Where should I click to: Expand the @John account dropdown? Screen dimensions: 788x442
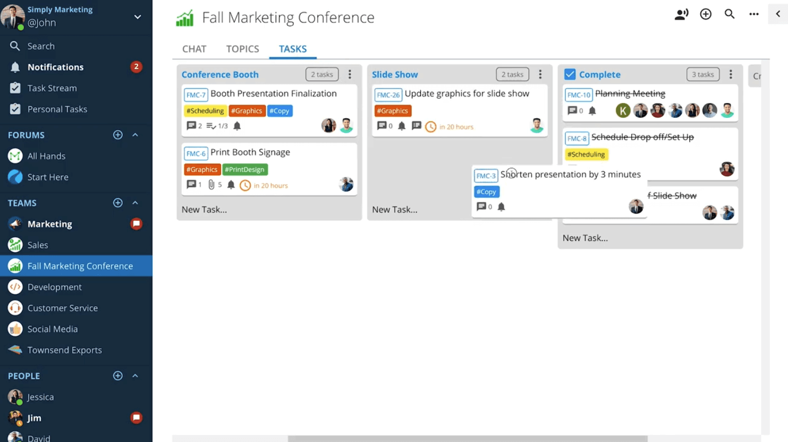[x=137, y=16]
